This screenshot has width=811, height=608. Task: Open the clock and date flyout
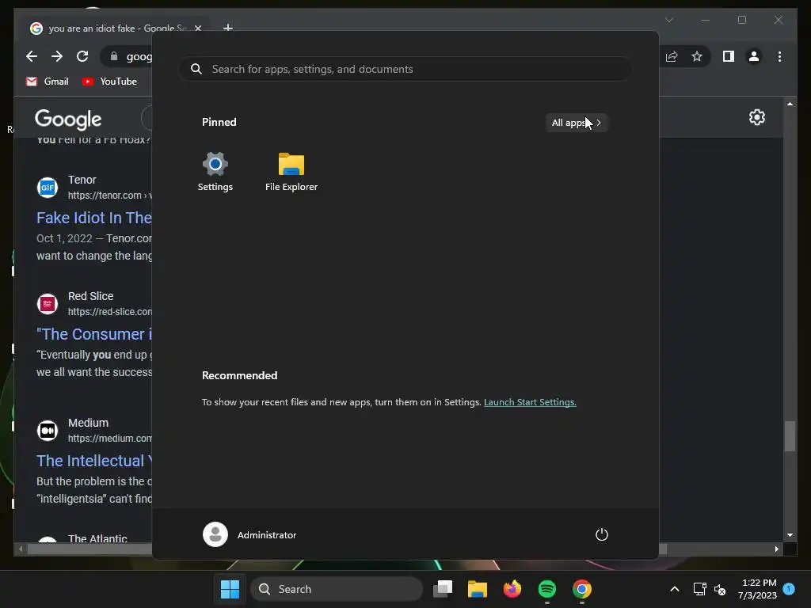[x=757, y=589]
